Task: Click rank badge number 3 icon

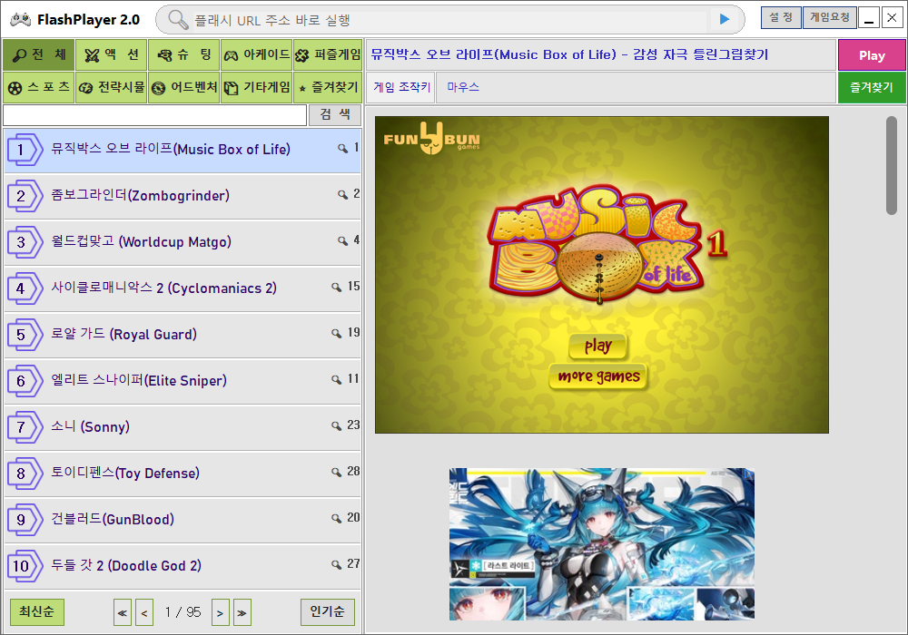Action: point(25,242)
